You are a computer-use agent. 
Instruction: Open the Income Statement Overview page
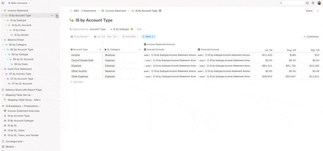coord(23,111)
